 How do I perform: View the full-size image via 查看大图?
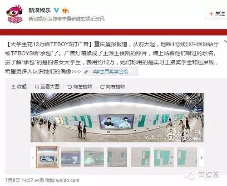coord(47,87)
